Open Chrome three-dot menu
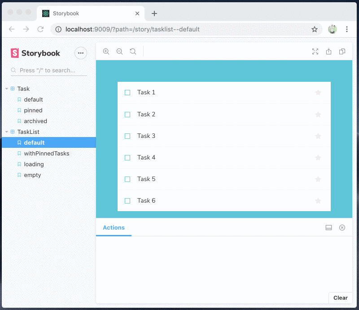Image resolution: width=359 pixels, height=310 pixels. pos(347,29)
